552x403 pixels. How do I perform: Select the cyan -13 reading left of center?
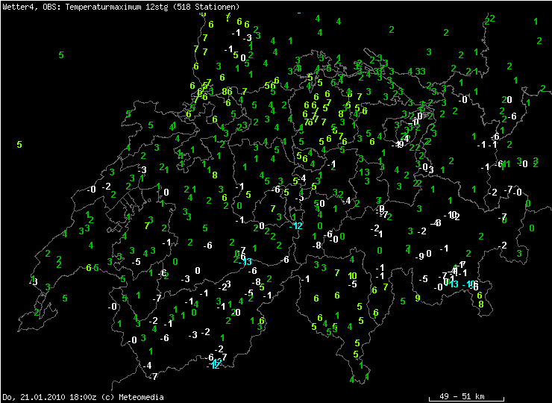click(245, 261)
